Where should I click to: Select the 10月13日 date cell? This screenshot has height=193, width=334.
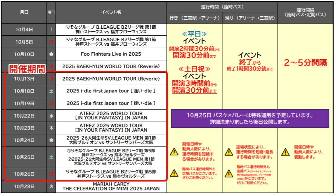(x=24, y=79)
